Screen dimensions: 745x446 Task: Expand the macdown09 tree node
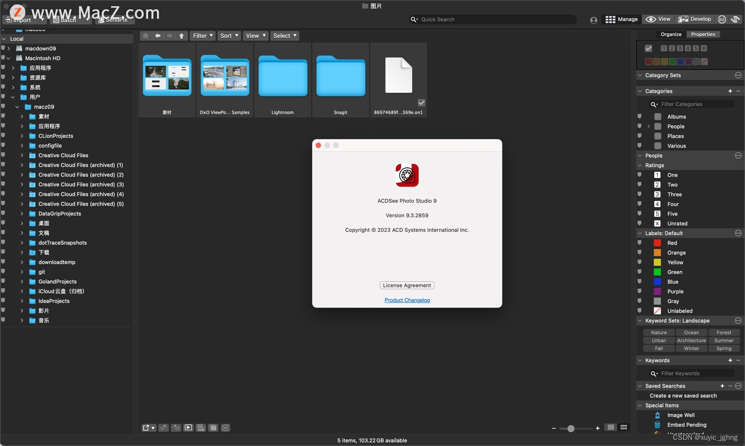(x=8, y=49)
